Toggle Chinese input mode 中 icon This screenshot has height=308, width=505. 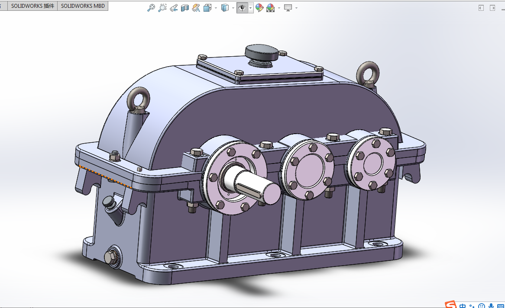click(463, 306)
